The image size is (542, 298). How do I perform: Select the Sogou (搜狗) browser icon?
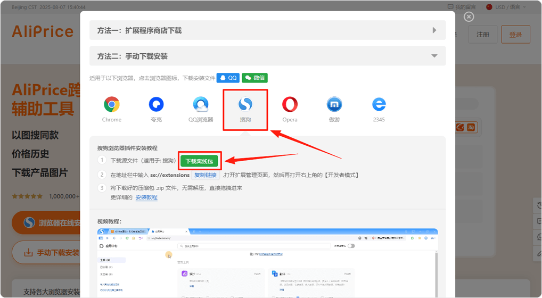(x=245, y=105)
